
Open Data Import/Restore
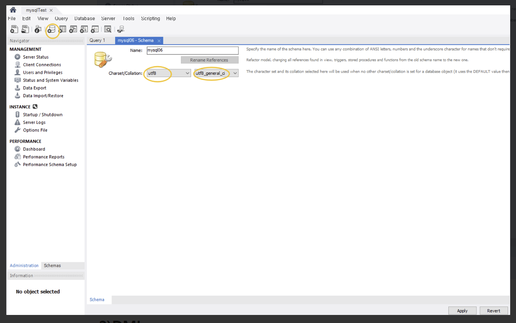pyautogui.click(x=43, y=96)
